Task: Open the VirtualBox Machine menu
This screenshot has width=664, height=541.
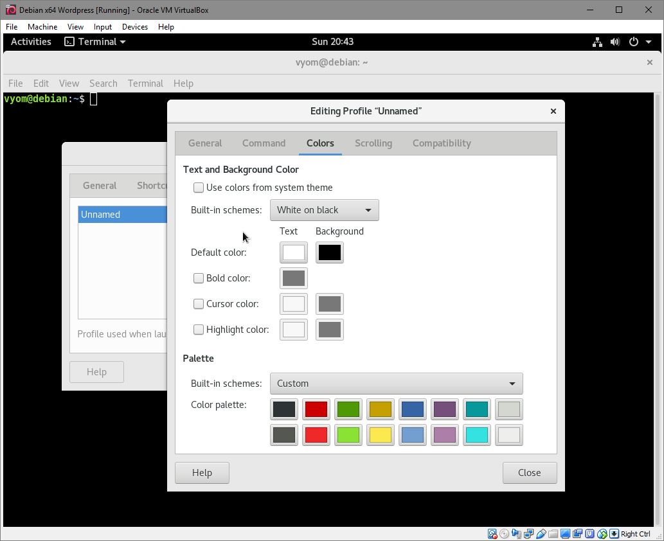Action: pos(42,27)
